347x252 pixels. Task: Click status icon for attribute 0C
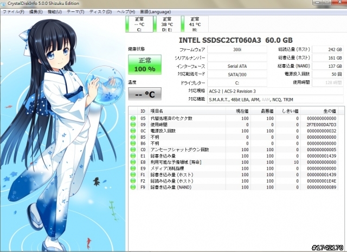pos(133,131)
